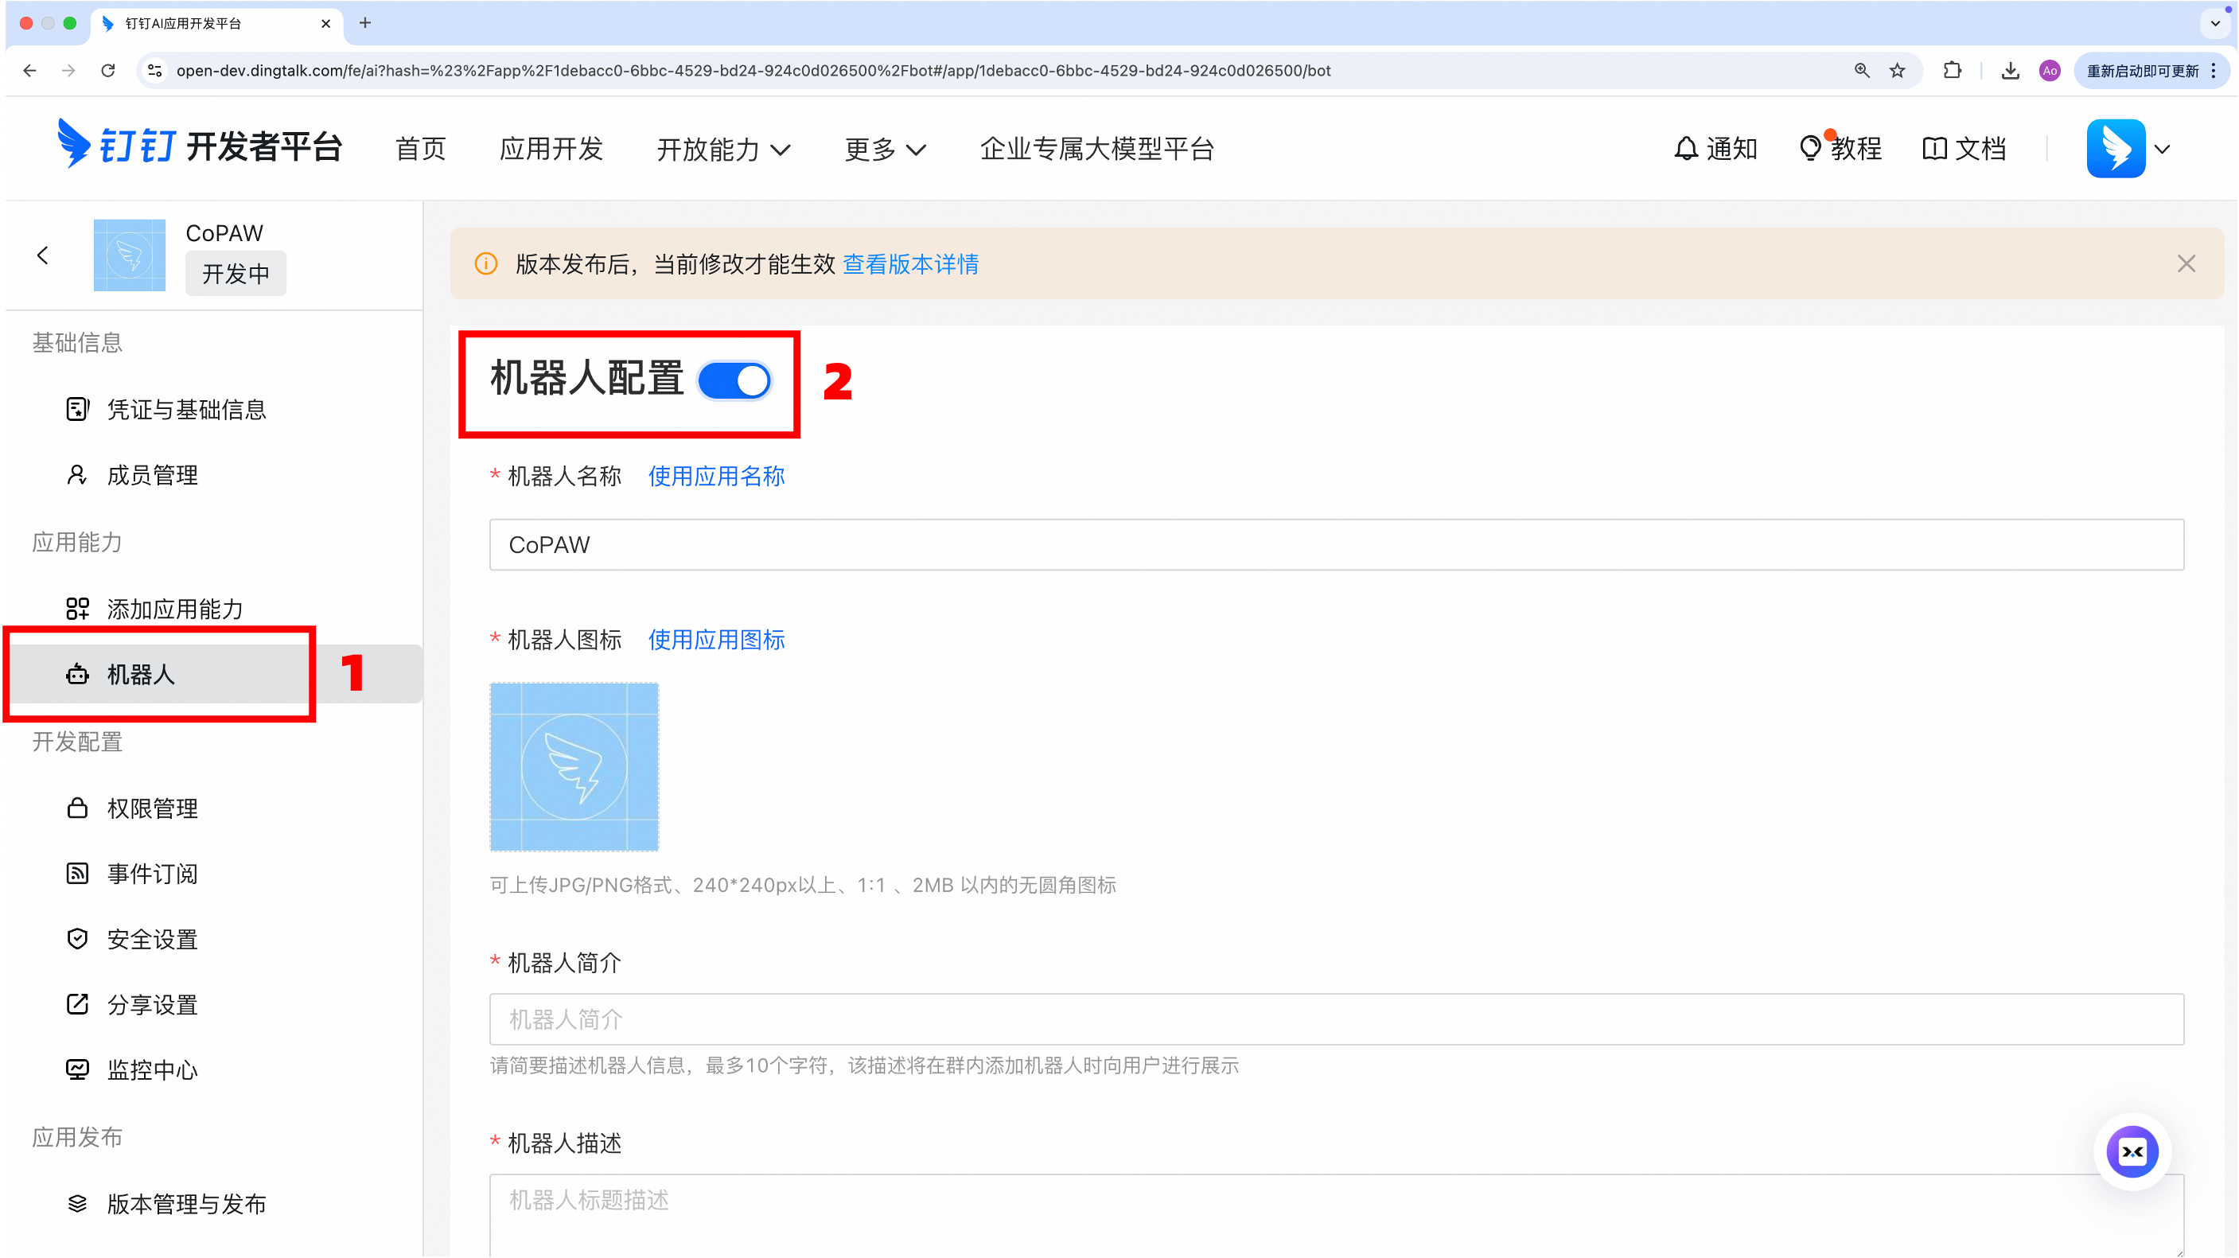Go to 首页 in top navigation
2239x1258 pixels.
pyautogui.click(x=421, y=149)
